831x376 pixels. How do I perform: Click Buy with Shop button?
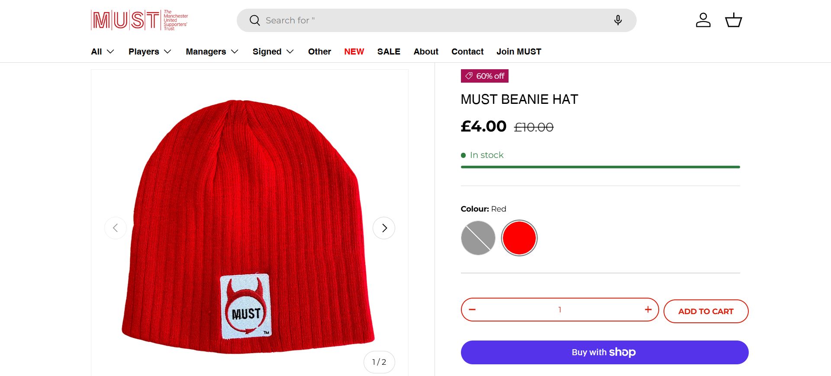pyautogui.click(x=604, y=352)
